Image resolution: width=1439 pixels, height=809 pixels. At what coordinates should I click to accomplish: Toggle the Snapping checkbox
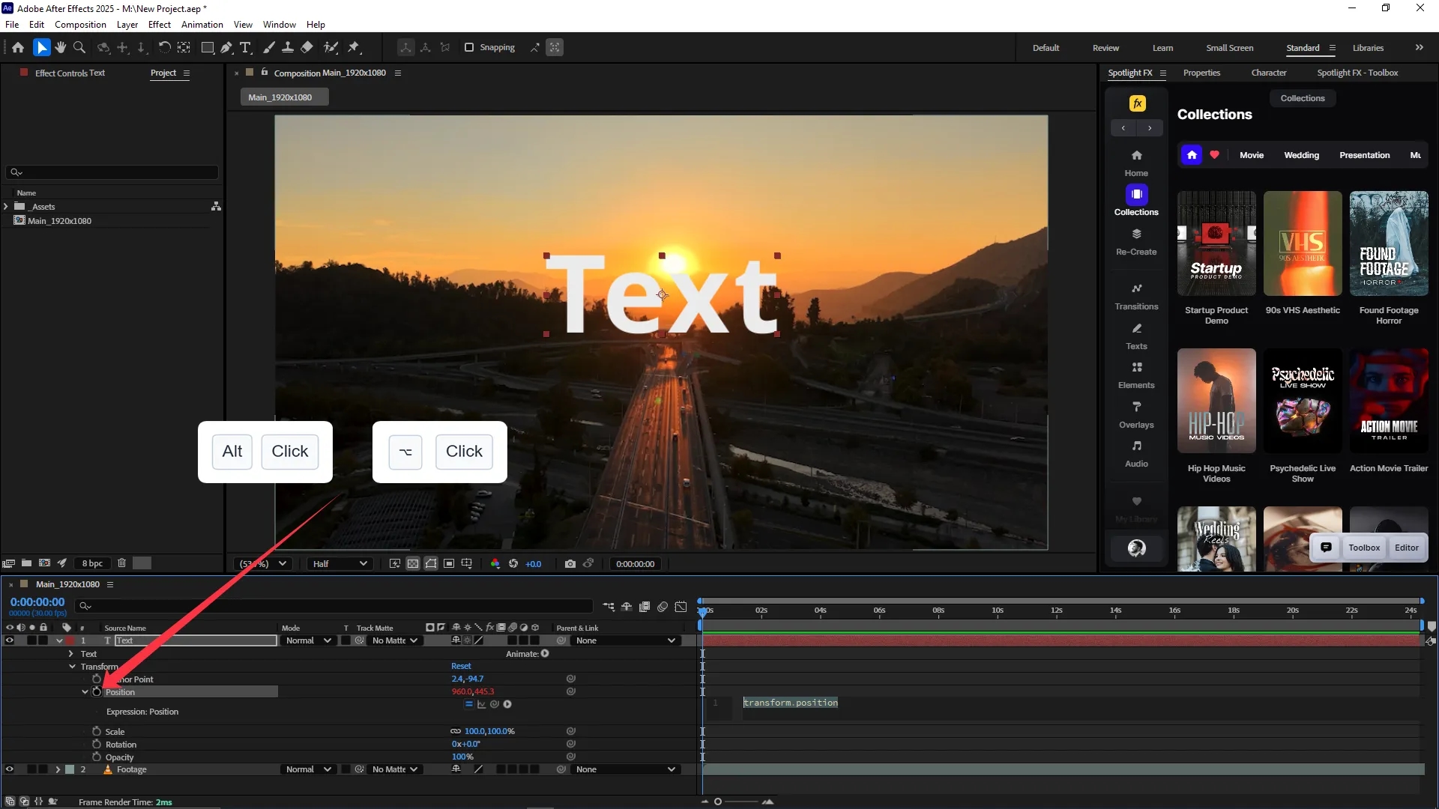469,47
